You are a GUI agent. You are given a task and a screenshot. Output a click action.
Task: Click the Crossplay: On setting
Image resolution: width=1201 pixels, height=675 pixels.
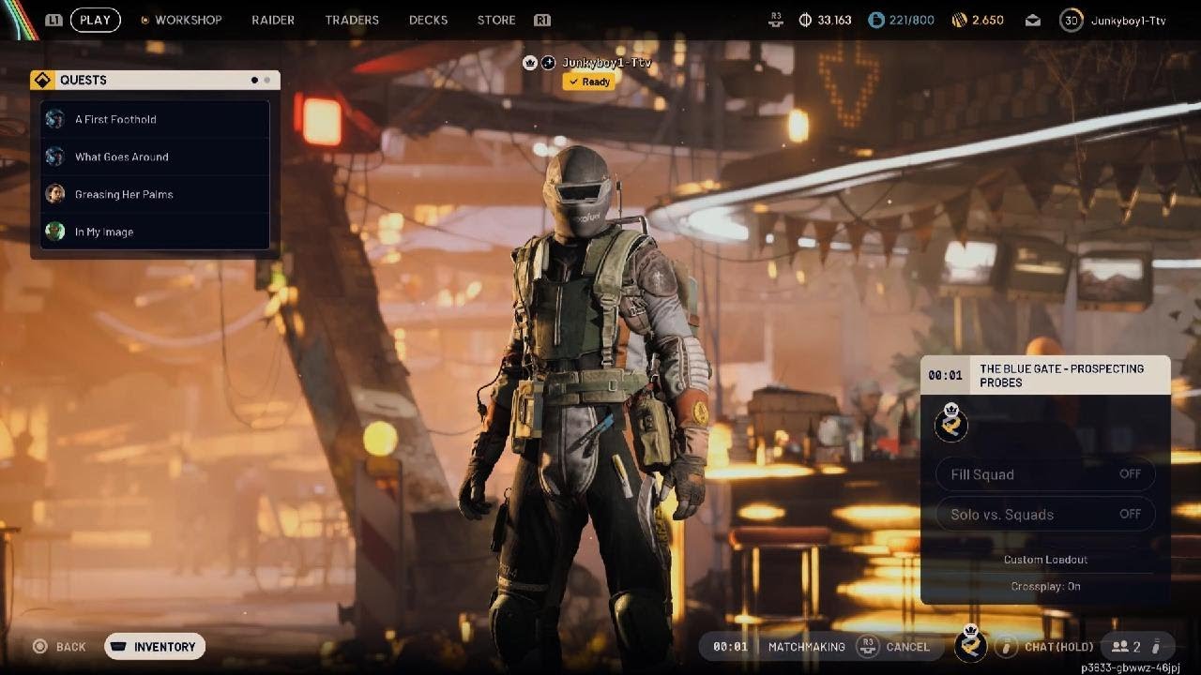[x=1045, y=586]
